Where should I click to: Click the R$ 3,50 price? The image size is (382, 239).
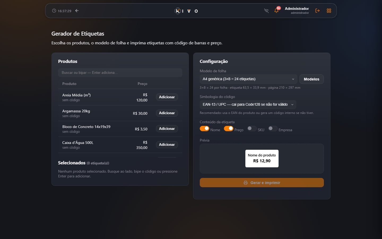141,129
